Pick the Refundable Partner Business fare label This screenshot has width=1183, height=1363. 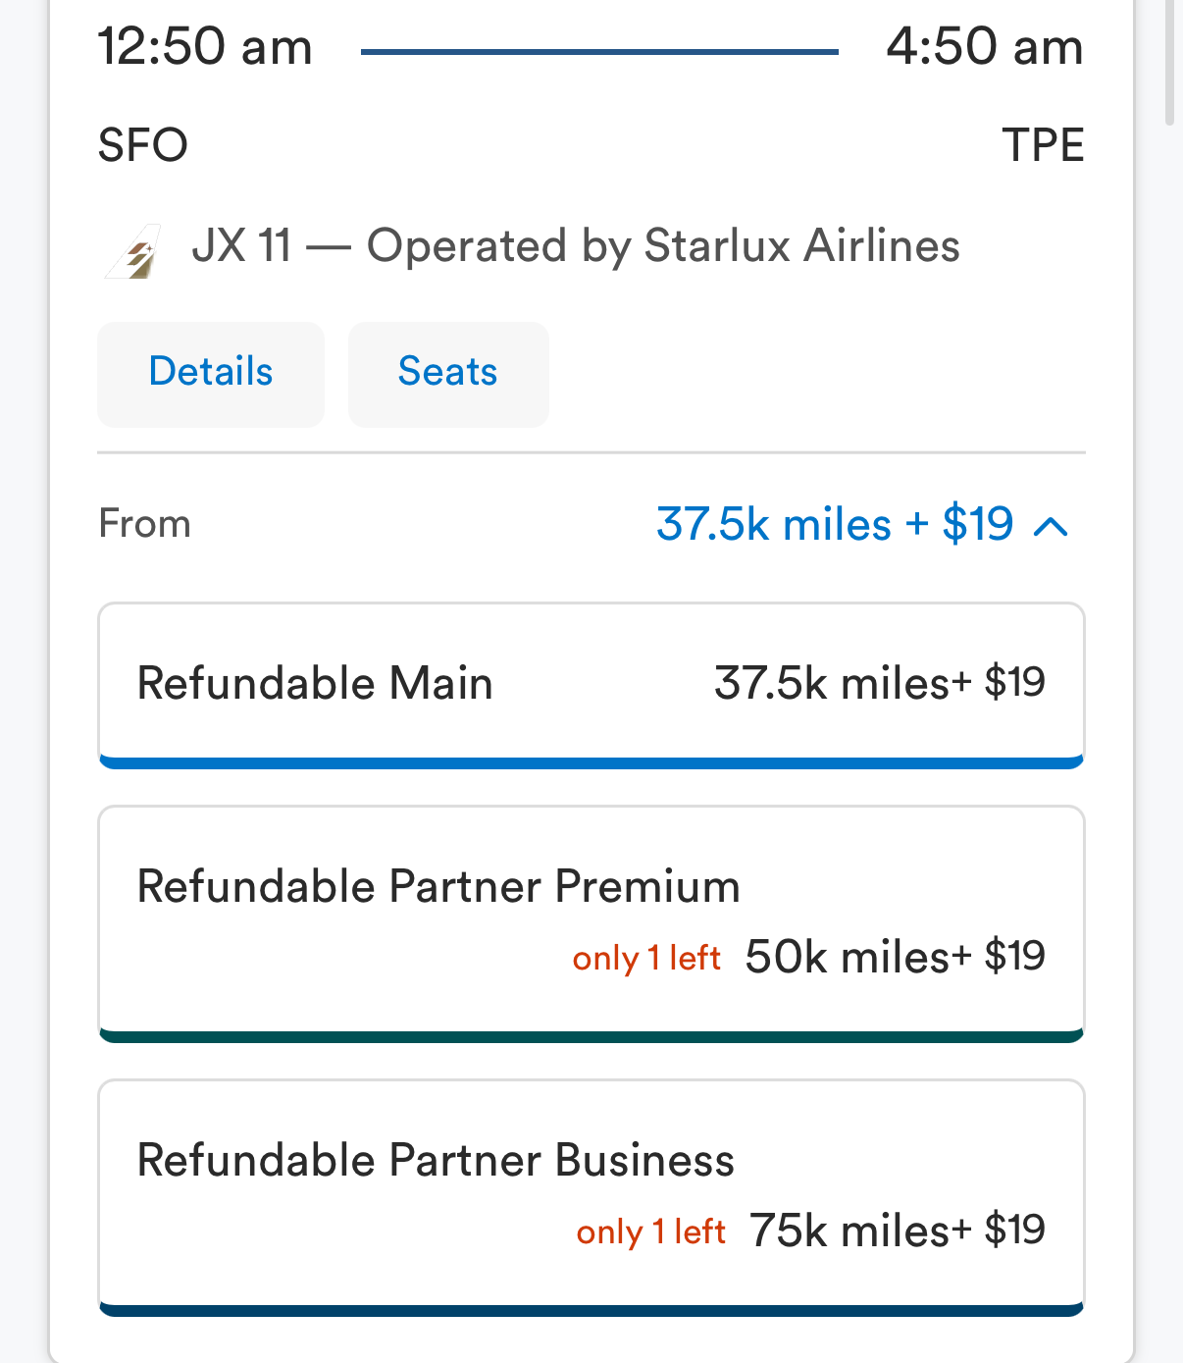tap(436, 1160)
